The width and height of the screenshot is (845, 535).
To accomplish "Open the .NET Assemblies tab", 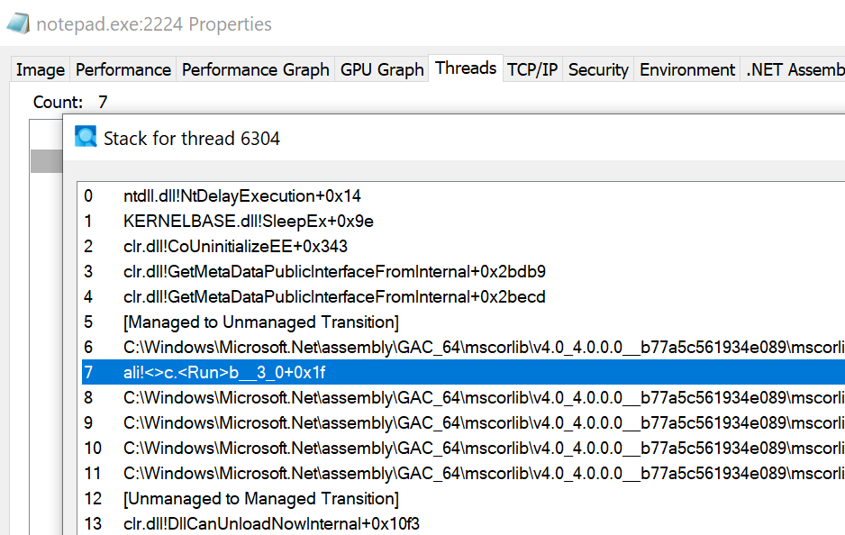I will tap(794, 69).
